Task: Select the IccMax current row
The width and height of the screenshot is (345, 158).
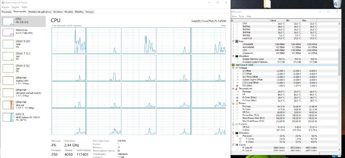Action: [x=284, y=130]
